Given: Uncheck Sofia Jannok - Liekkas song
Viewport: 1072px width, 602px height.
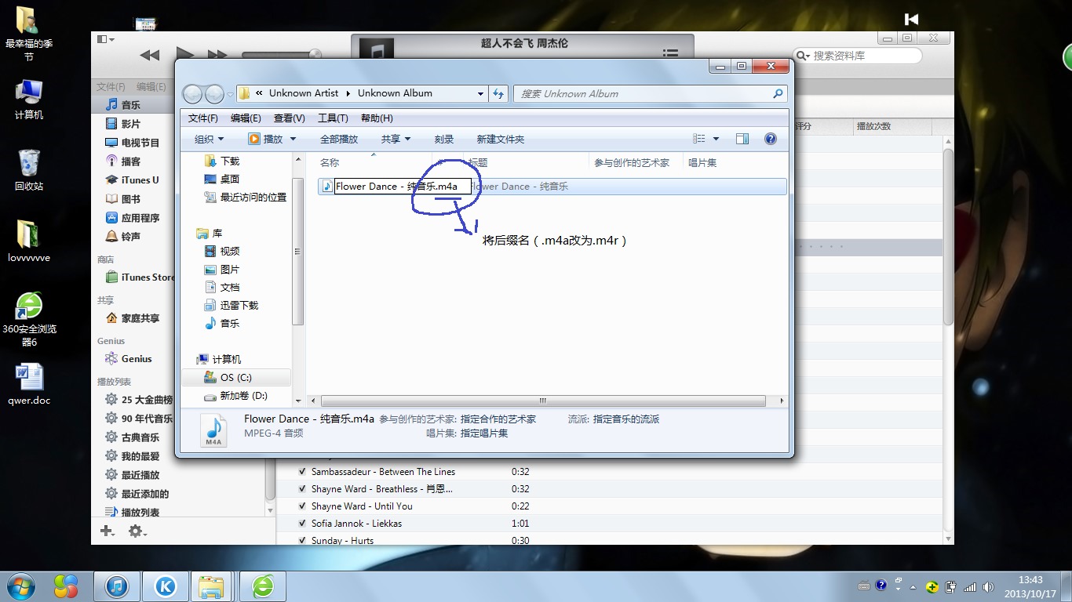Looking at the screenshot, I should [302, 524].
